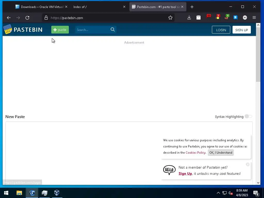Image resolution: width=264 pixels, height=198 pixels.
Task: Click the mail envelope toolbar icon
Action: tap(199, 18)
